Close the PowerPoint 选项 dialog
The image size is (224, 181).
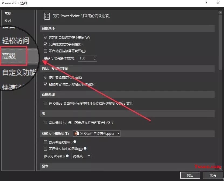point(218,3)
